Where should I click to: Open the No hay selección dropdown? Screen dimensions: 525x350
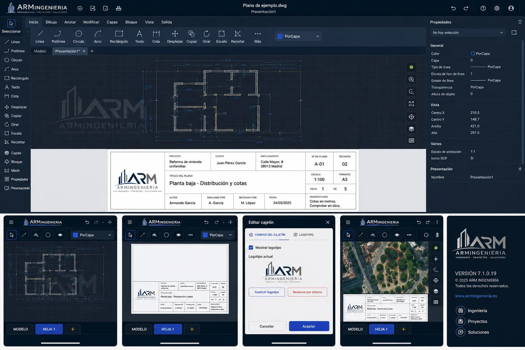pyautogui.click(x=467, y=33)
